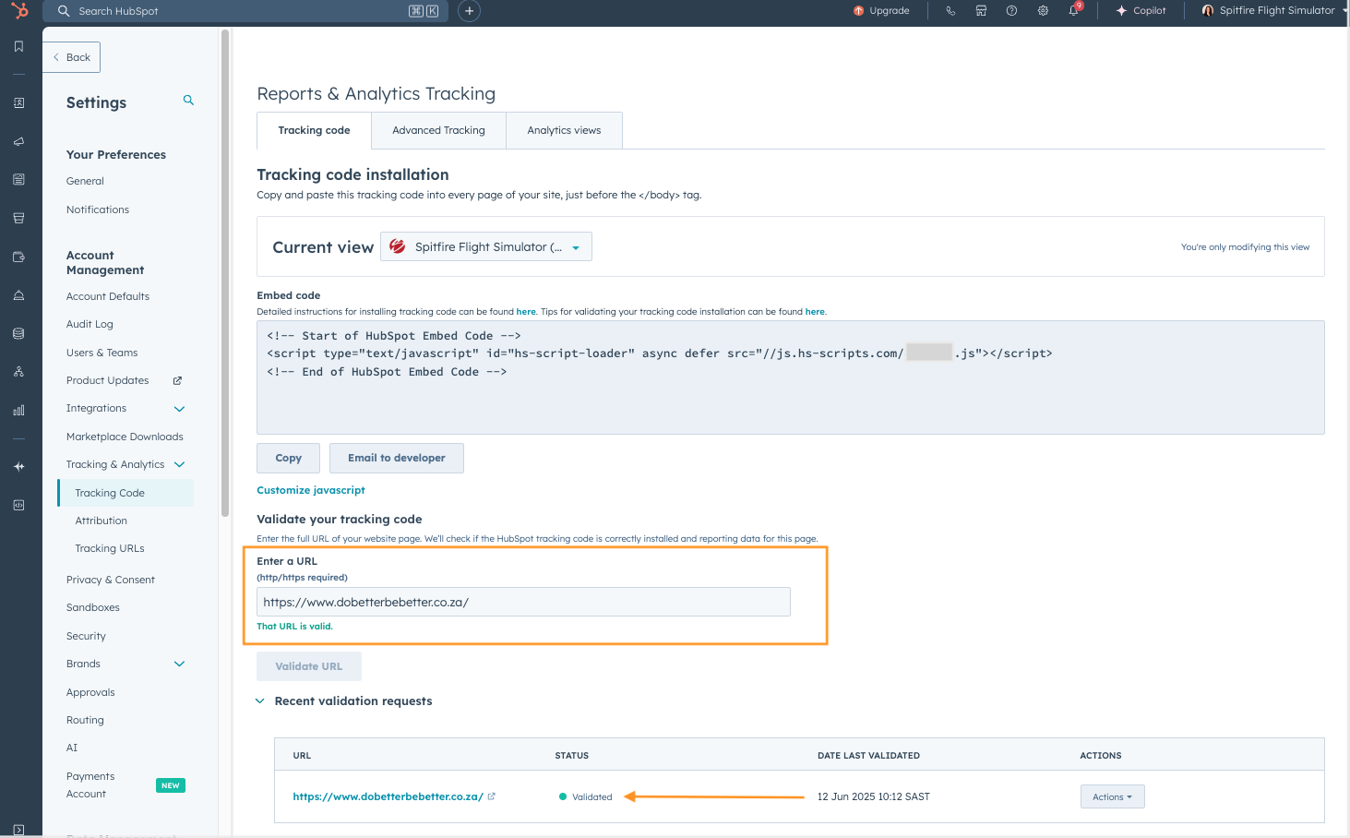Click the Settings search magnifier icon

tap(188, 100)
